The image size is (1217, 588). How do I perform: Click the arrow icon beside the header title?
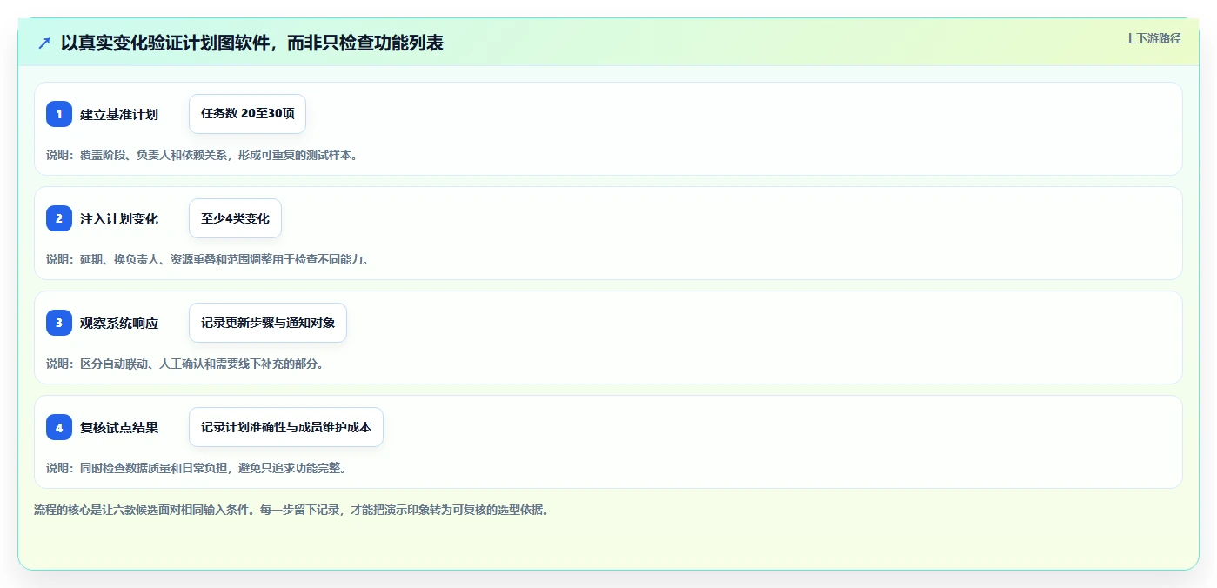44,43
